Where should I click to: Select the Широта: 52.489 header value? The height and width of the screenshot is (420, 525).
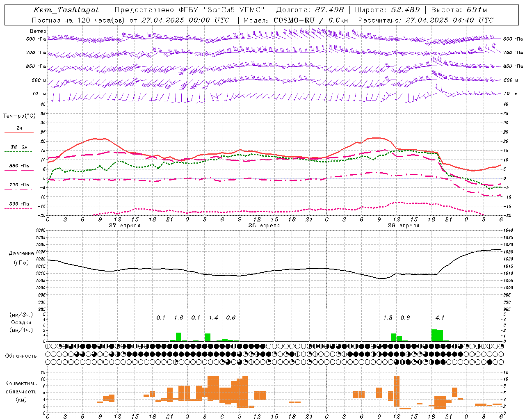[388, 10]
